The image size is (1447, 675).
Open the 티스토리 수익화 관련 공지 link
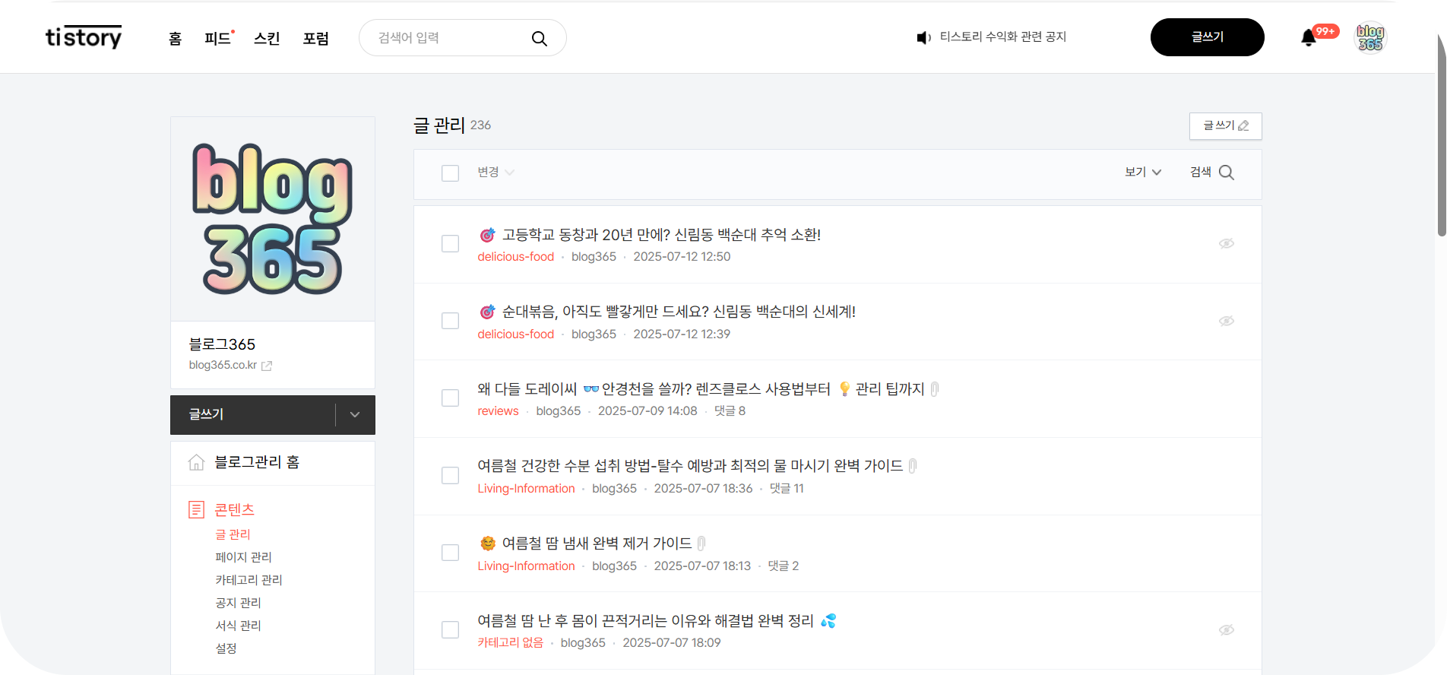1003,37
